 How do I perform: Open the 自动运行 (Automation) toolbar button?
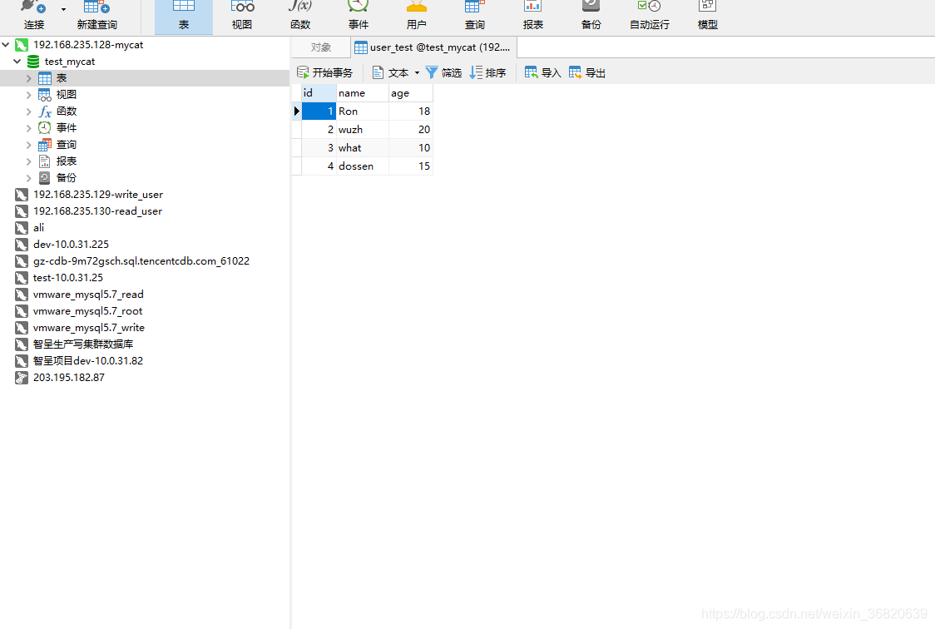(650, 16)
